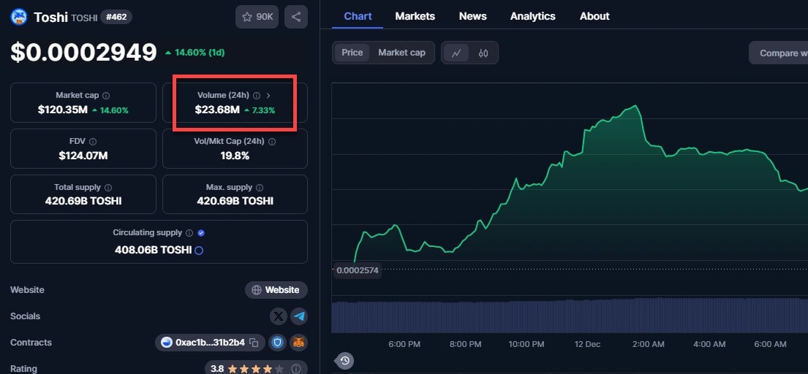Visit the Toshi Website link

pyautogui.click(x=276, y=290)
